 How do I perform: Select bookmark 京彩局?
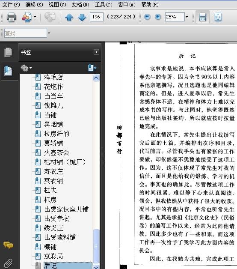53,256
